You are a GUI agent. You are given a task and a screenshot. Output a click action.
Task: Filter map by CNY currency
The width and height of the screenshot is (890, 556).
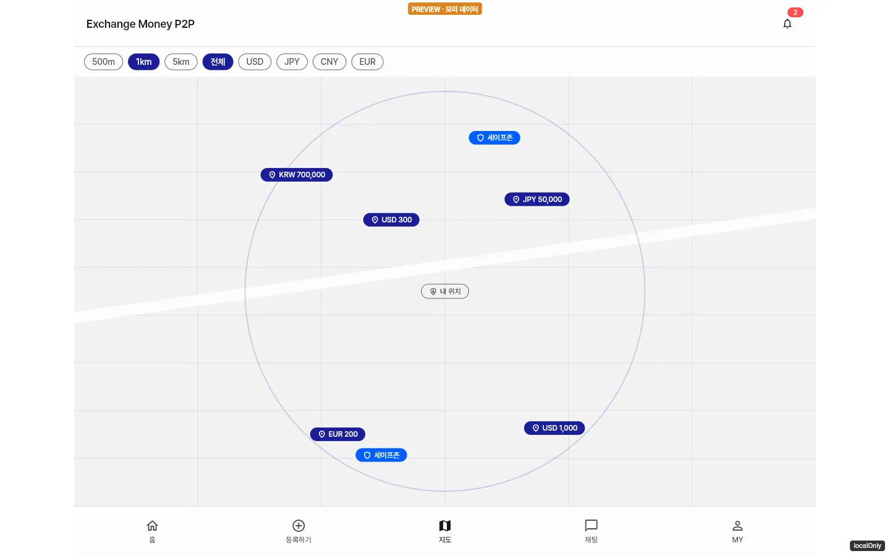pyautogui.click(x=329, y=62)
